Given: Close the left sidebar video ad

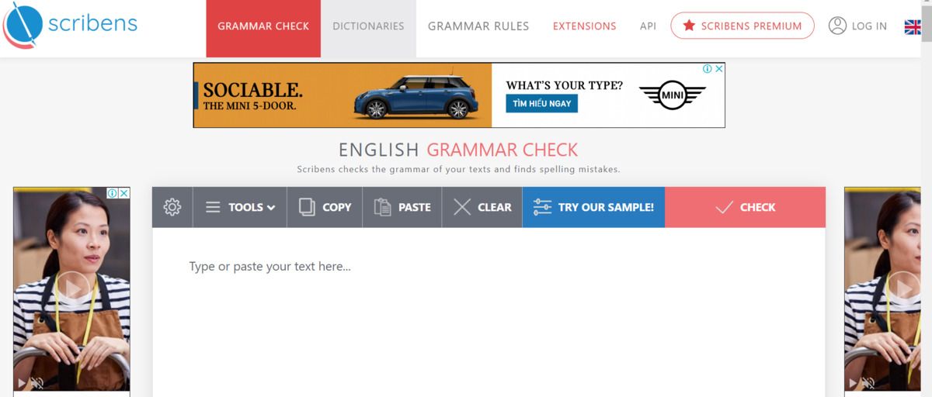Looking at the screenshot, I should coord(123,193).
